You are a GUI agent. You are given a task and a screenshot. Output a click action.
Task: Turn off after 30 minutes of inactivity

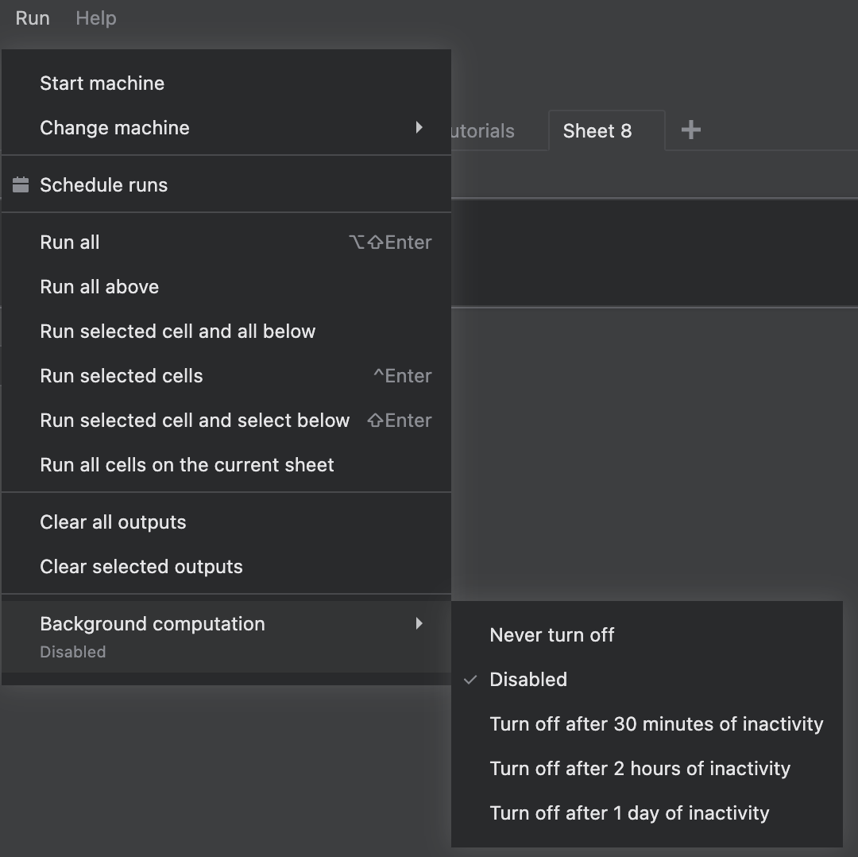tap(656, 723)
